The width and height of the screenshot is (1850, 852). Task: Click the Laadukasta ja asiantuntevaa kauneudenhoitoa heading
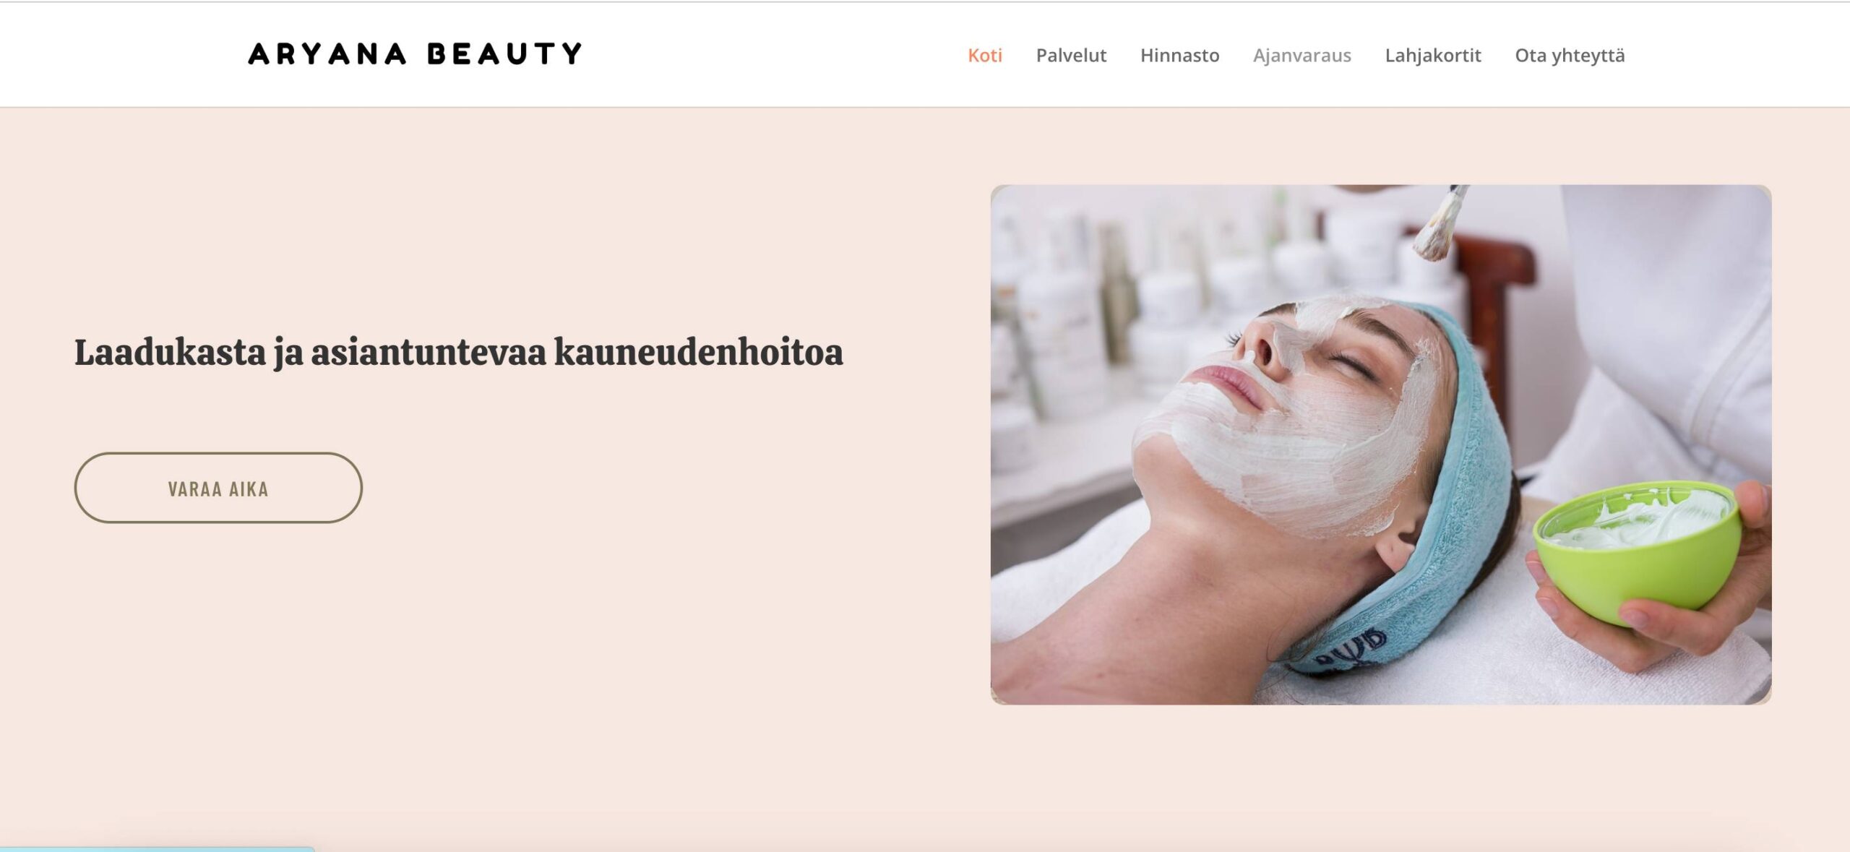pos(458,353)
